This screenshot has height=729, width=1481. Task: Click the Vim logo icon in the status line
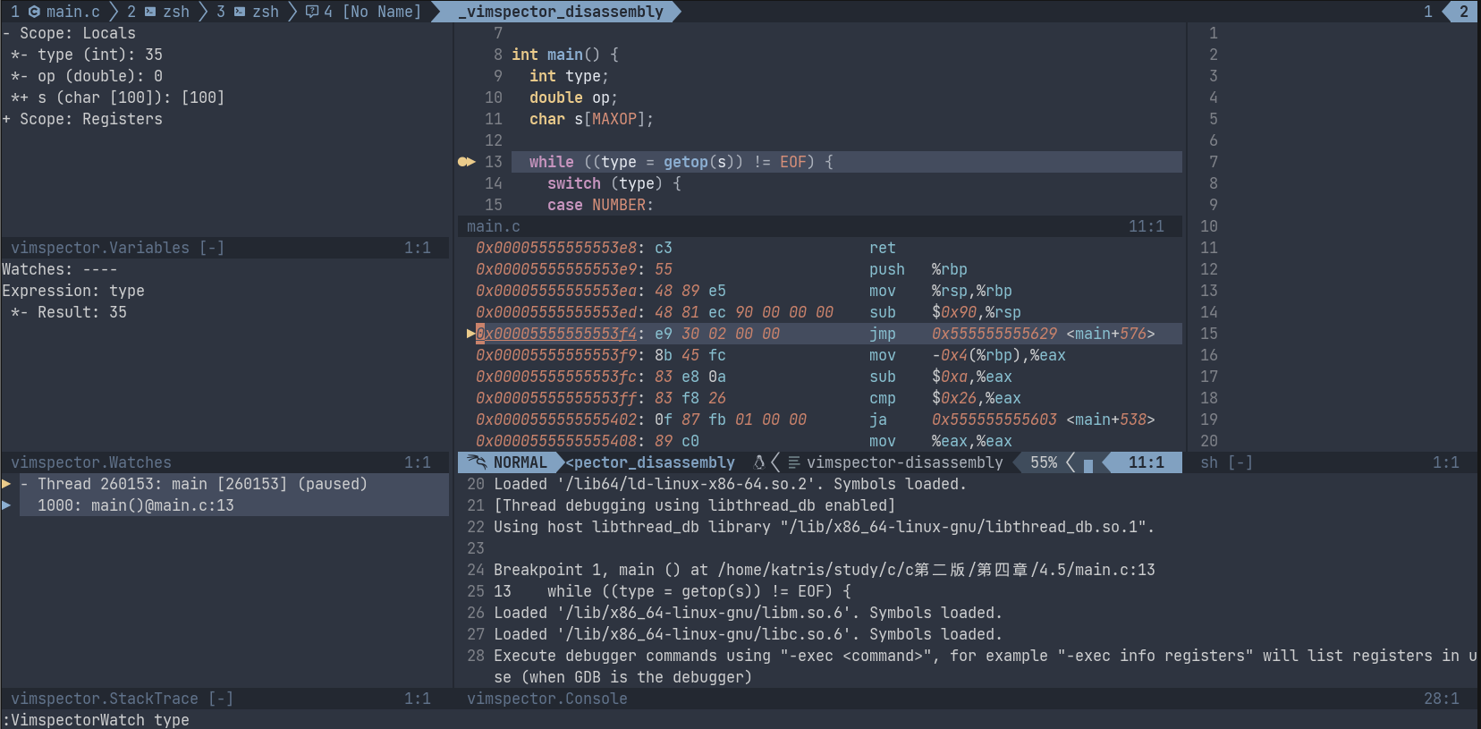(x=478, y=462)
